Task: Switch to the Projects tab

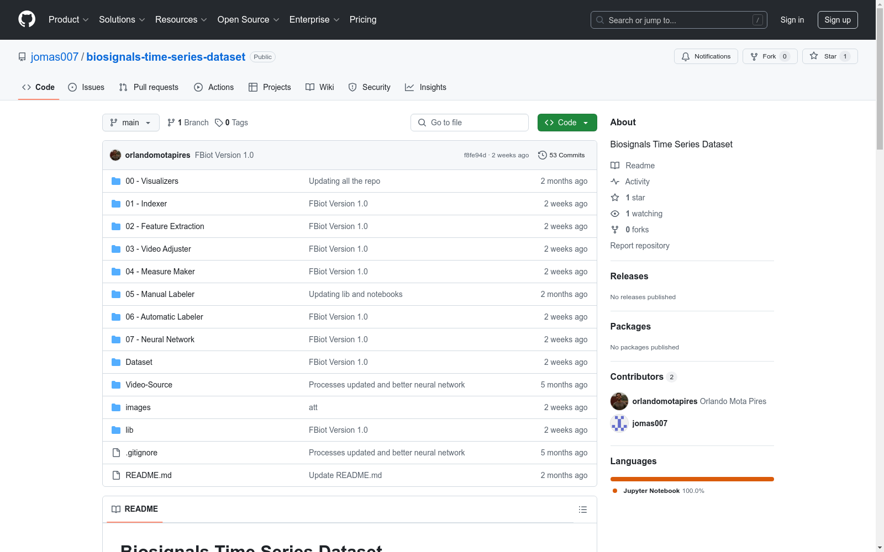Action: 270,87
